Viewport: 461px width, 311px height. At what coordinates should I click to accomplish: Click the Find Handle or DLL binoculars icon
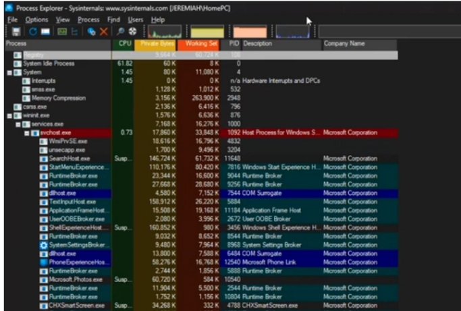point(121,32)
